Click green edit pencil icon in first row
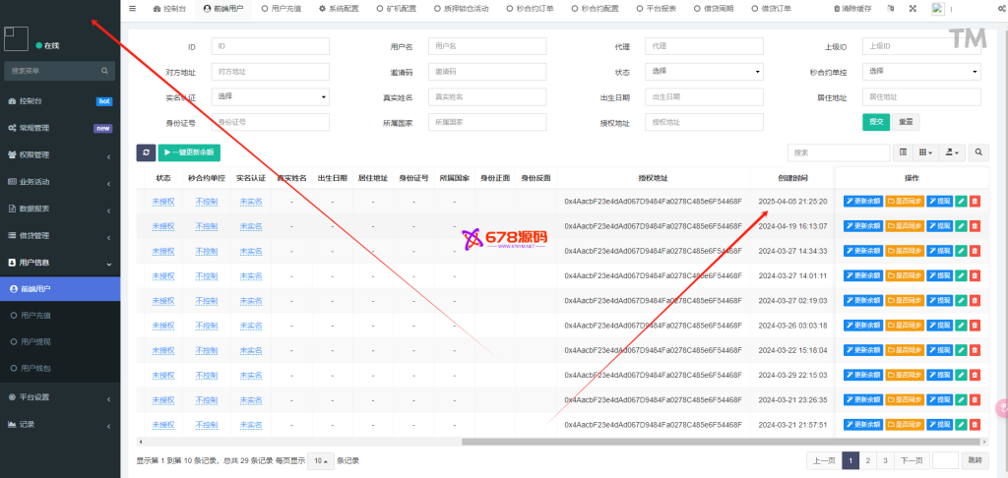1008x478 pixels. coord(962,201)
